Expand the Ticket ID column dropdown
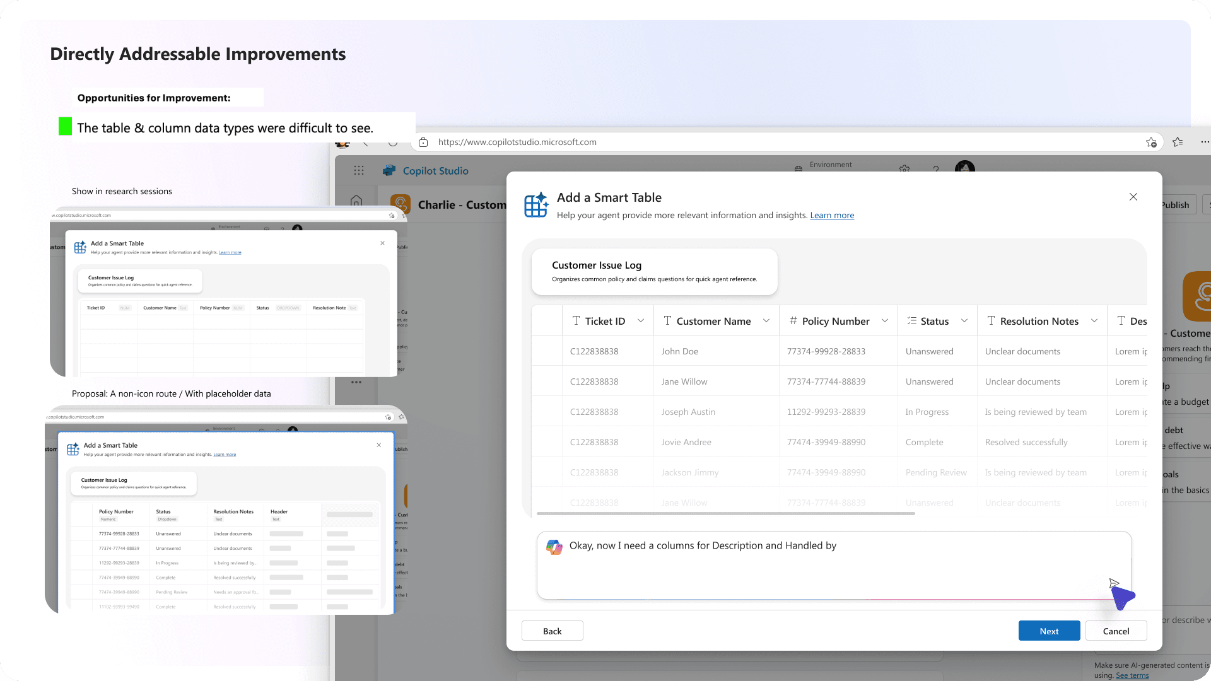Image resolution: width=1211 pixels, height=681 pixels. tap(641, 321)
